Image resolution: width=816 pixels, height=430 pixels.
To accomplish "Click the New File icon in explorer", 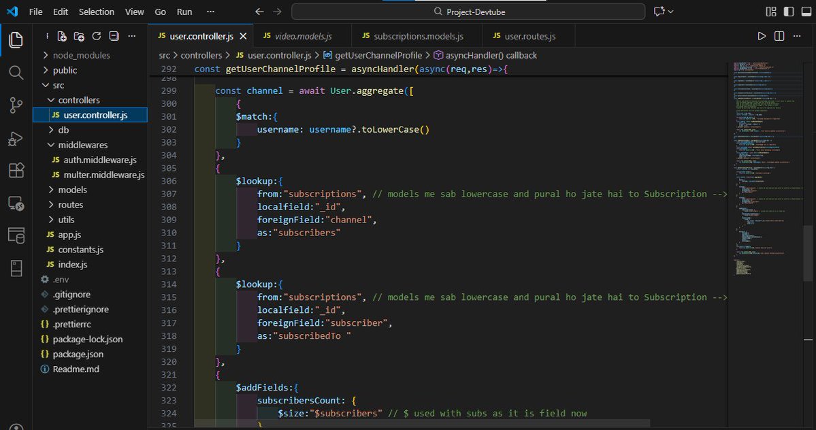I will [62, 36].
